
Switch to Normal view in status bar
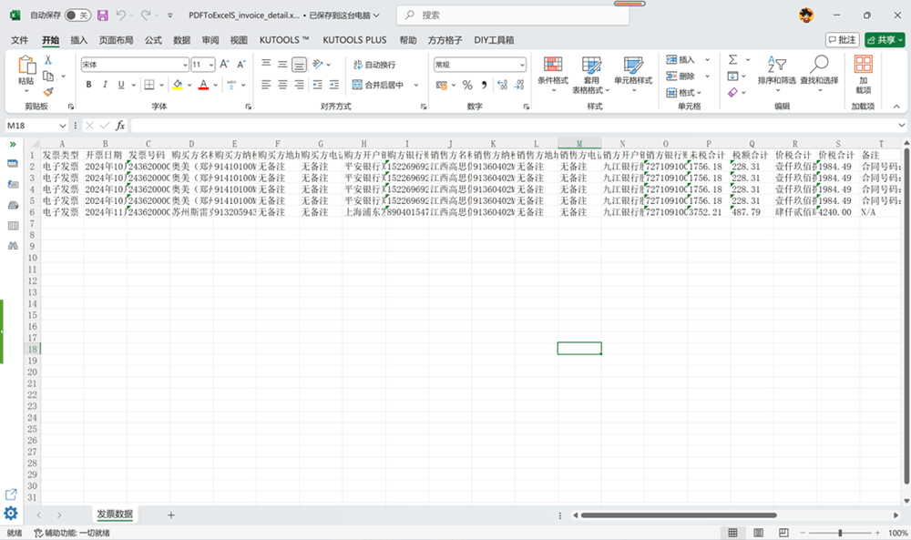[x=732, y=533]
